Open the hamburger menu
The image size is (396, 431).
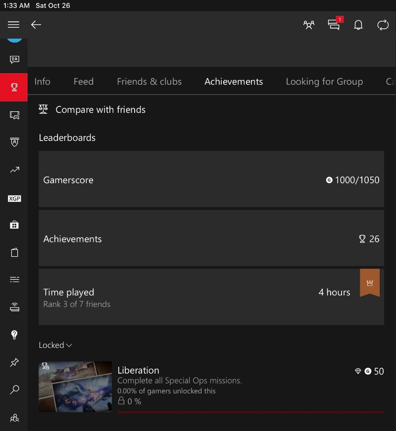[13, 25]
